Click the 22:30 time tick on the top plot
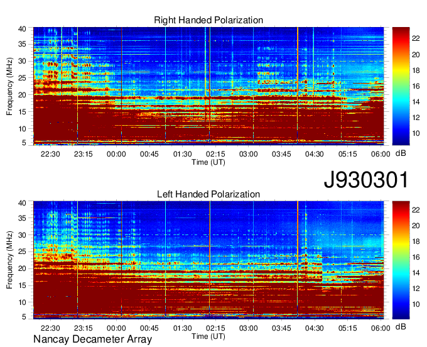Screen dimensions: 427x347 tap(50, 154)
